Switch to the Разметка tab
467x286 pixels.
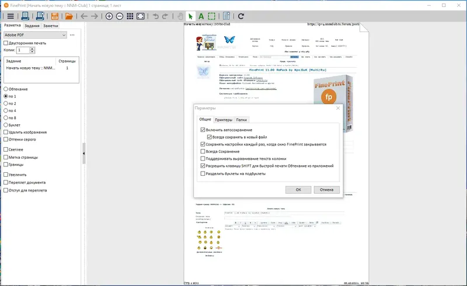click(x=12, y=26)
